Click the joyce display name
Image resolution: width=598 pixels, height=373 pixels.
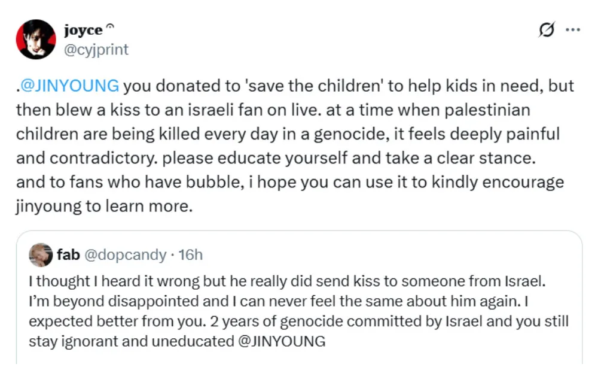[x=83, y=30]
